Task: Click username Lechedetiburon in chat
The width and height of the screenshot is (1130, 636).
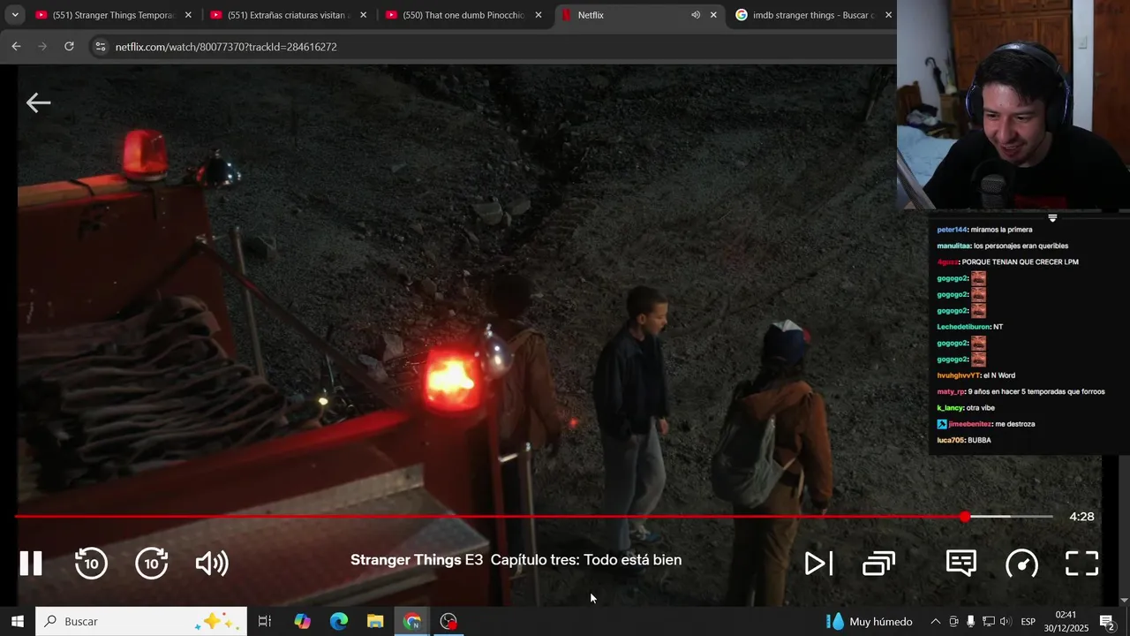Action: (963, 327)
